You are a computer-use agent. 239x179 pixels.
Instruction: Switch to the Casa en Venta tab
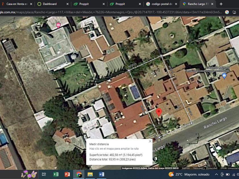(x=17, y=4)
